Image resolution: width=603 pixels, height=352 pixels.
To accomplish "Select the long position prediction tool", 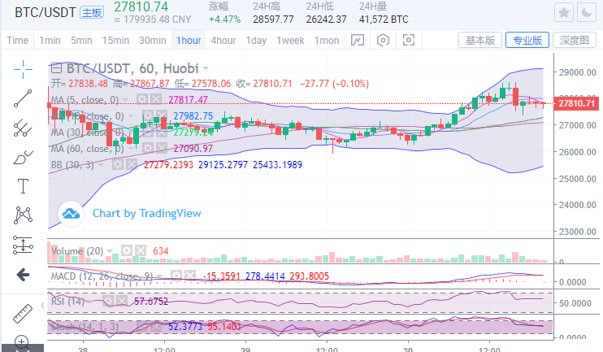I will pyautogui.click(x=23, y=245).
